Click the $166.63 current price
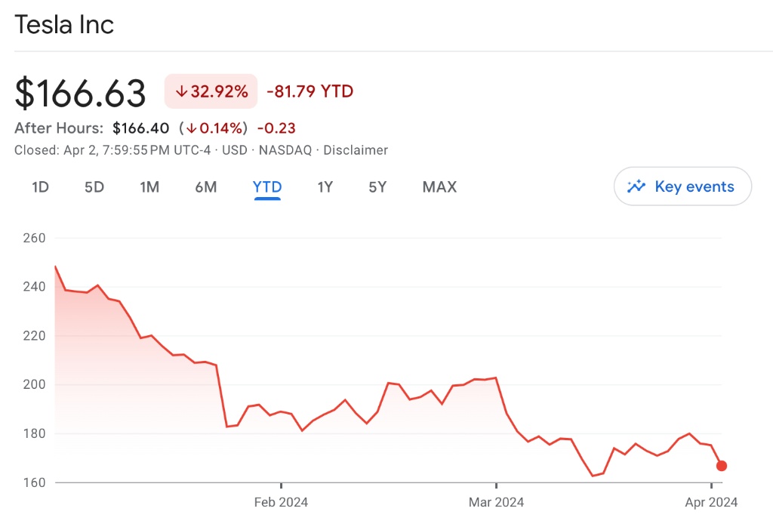 click(81, 93)
